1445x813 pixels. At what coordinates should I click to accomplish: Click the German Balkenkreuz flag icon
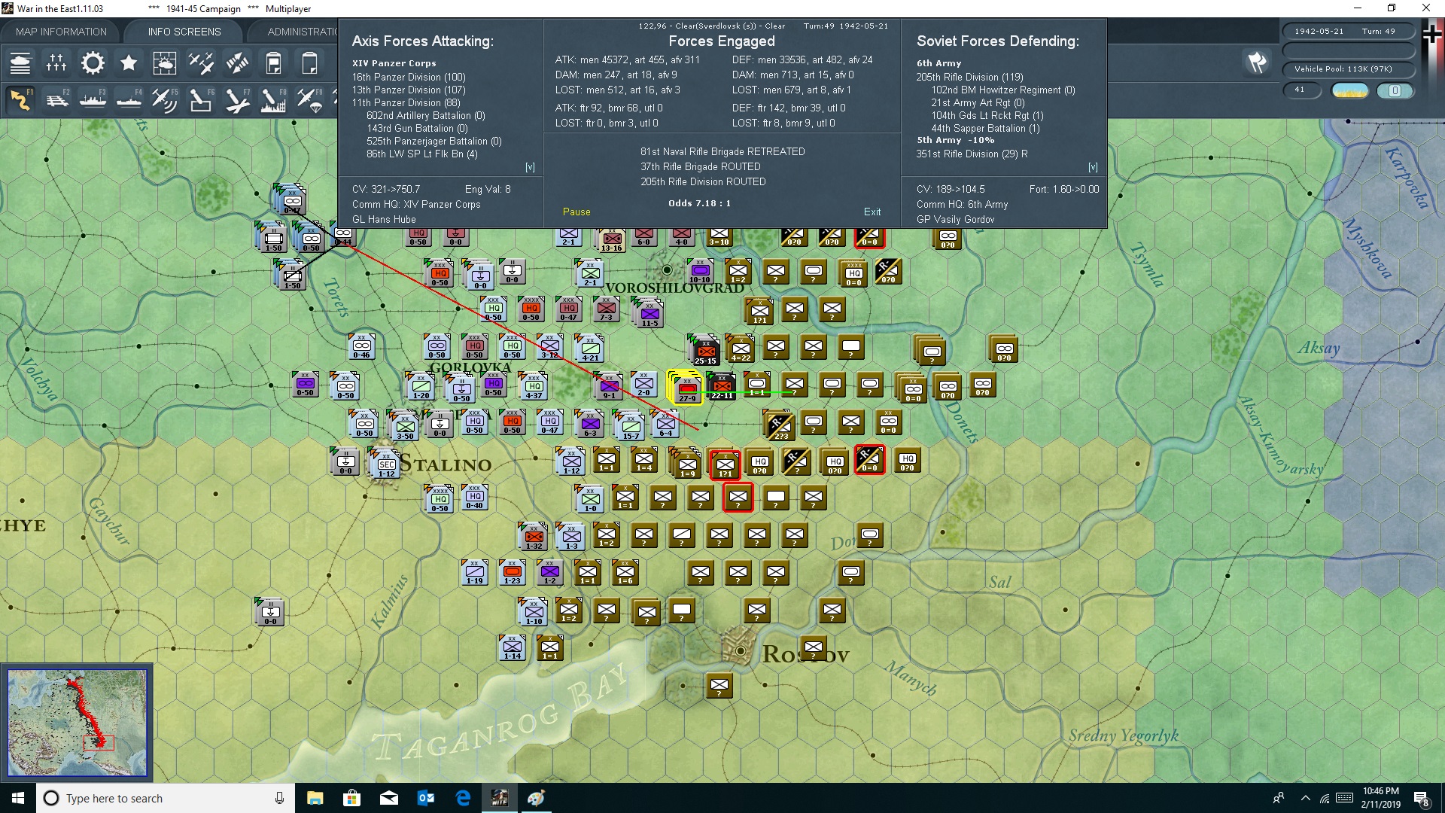(x=1432, y=35)
